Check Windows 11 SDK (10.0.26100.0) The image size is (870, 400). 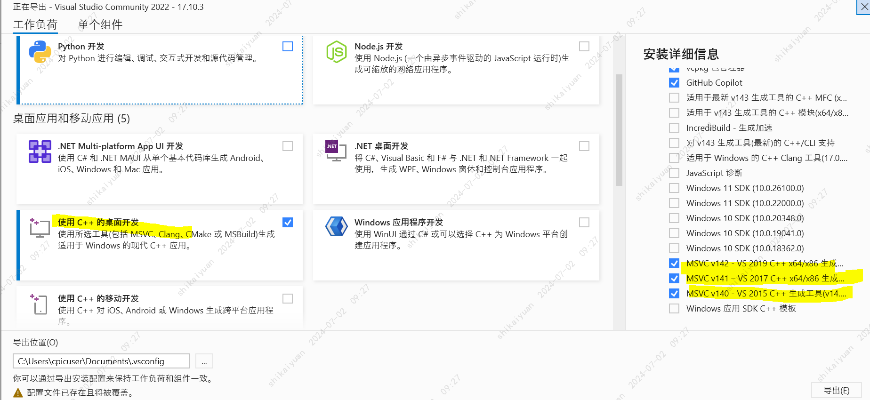(x=674, y=188)
